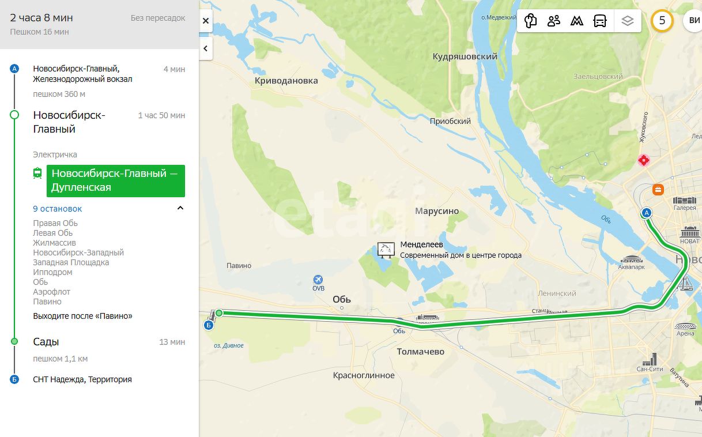Viewport: 702px width, 437px height.
Task: Select the Павино stop in the list
Action: coord(47,302)
